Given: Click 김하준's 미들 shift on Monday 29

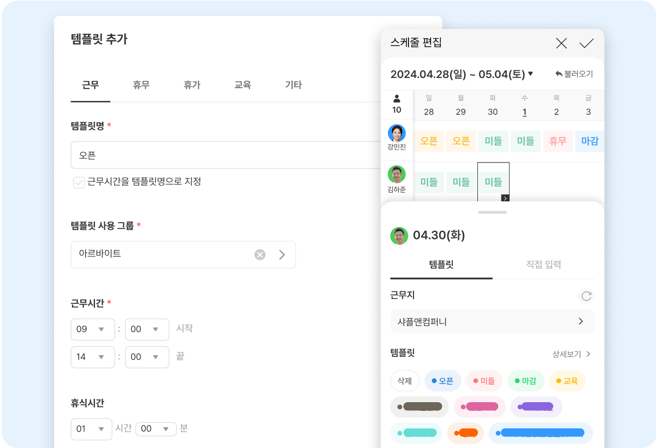Looking at the screenshot, I should point(461,182).
